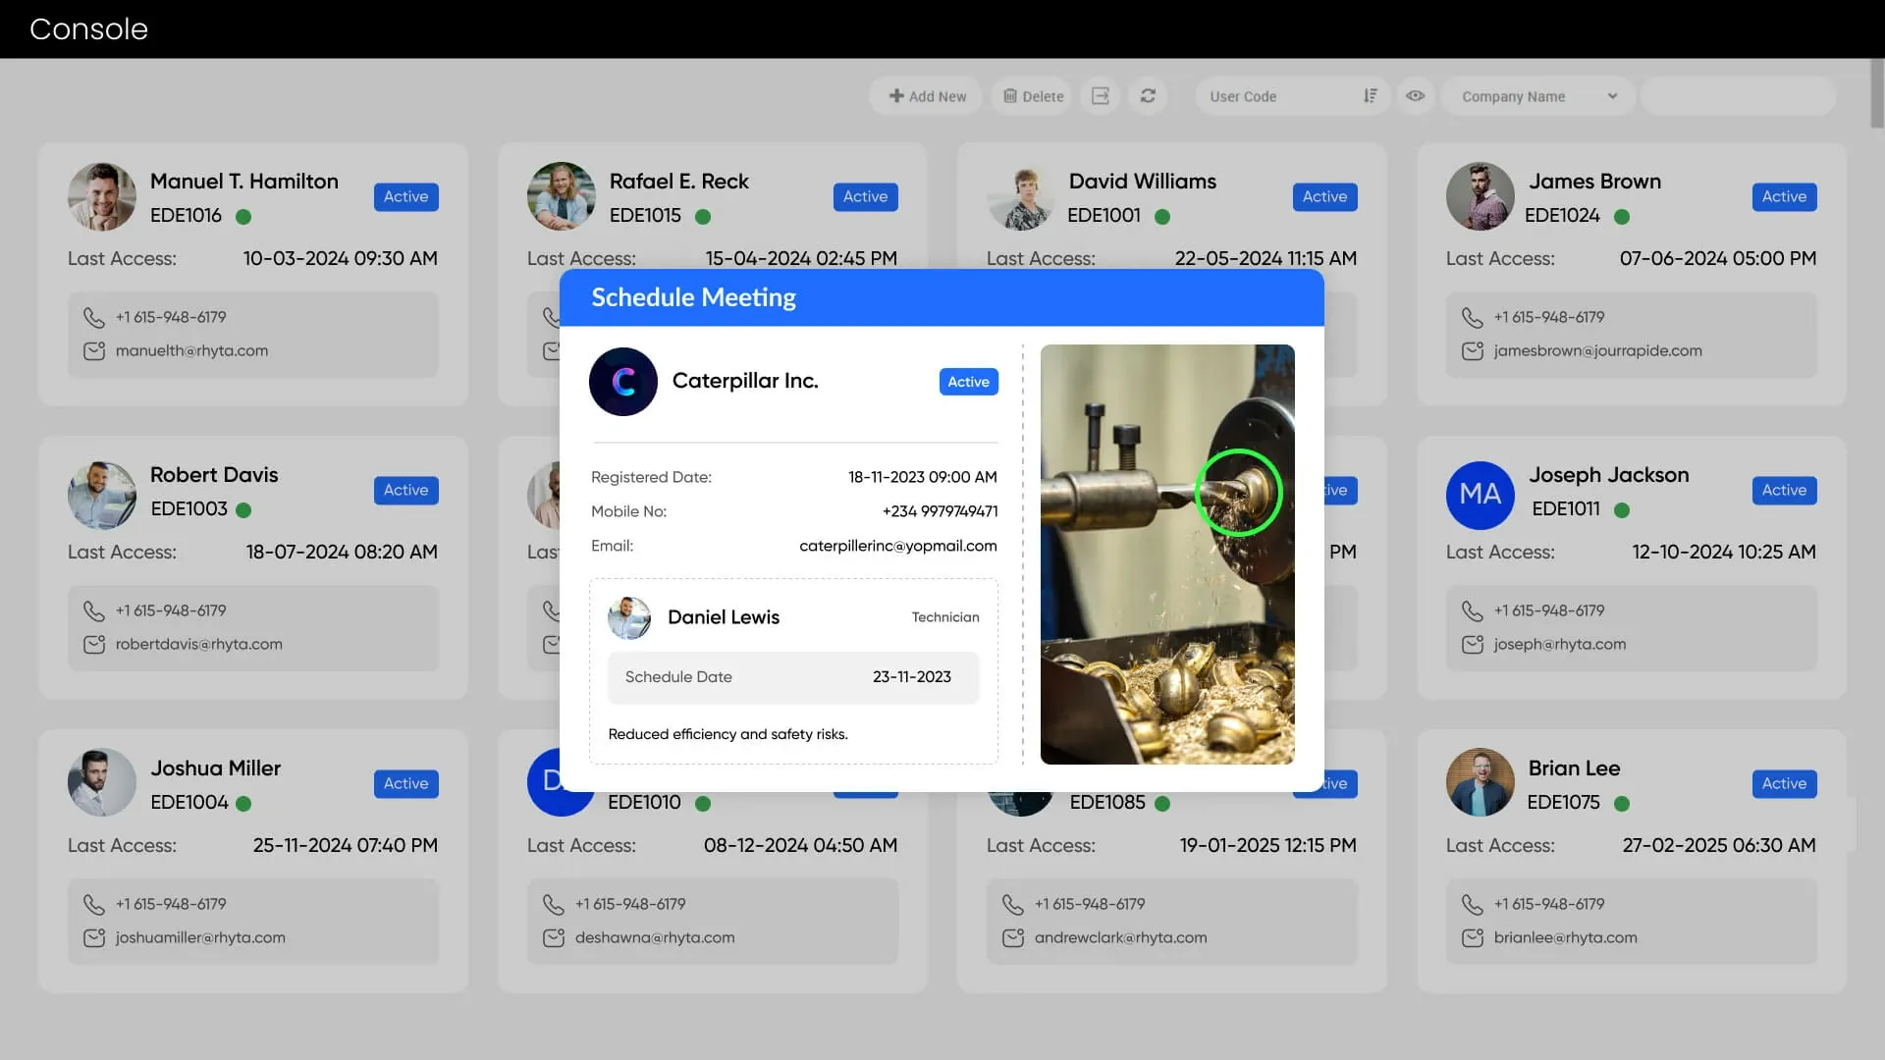Toggle the eye visibility icon in toolbar
The width and height of the screenshot is (1885, 1060).
[1415, 96]
